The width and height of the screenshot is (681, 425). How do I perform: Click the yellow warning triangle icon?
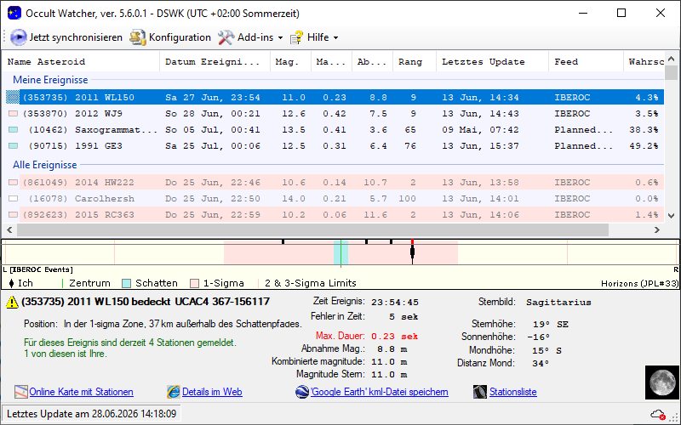point(12,303)
